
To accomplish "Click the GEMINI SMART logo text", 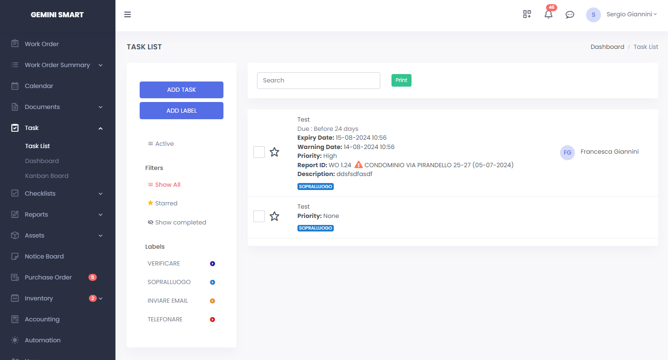I will (57, 14).
